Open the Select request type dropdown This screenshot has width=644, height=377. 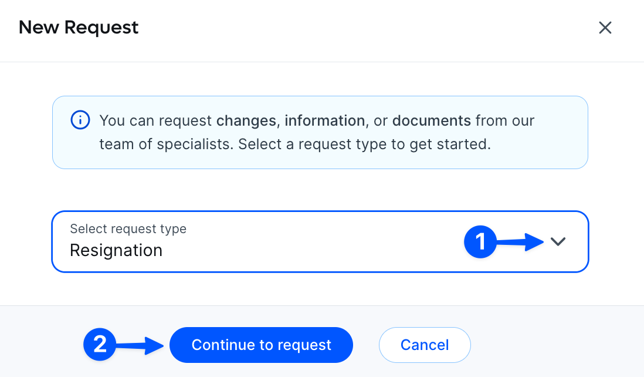point(320,241)
